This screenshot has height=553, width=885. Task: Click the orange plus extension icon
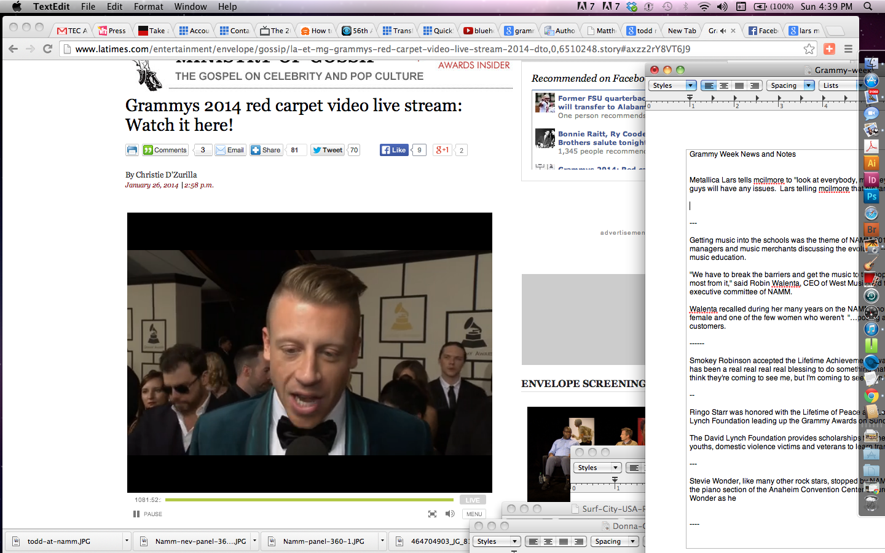point(829,49)
